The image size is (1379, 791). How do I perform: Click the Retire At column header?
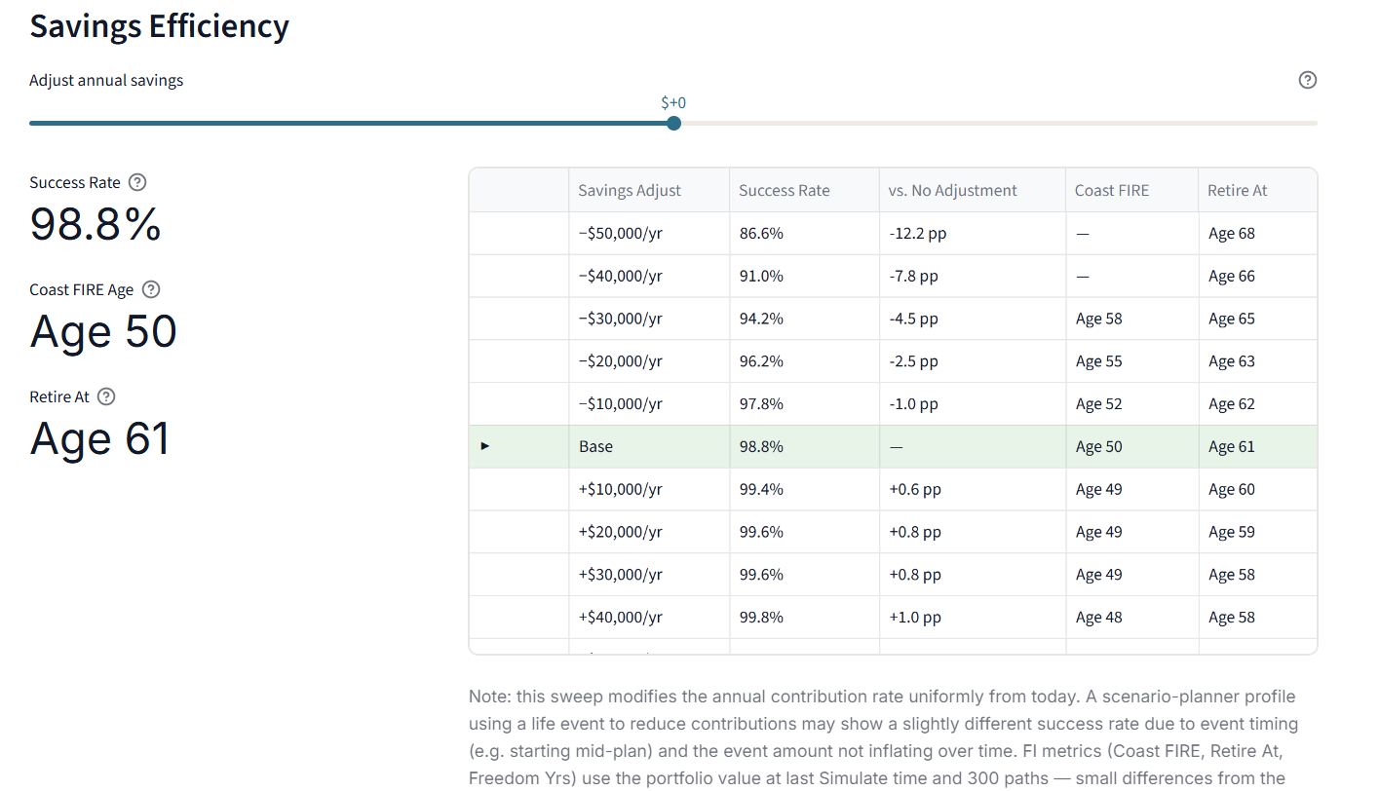tap(1237, 190)
